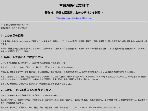The height and width of the screenshot is (111, 148).
Task: Click the main title 生成AI時代の創作
Action: tap(74, 5)
